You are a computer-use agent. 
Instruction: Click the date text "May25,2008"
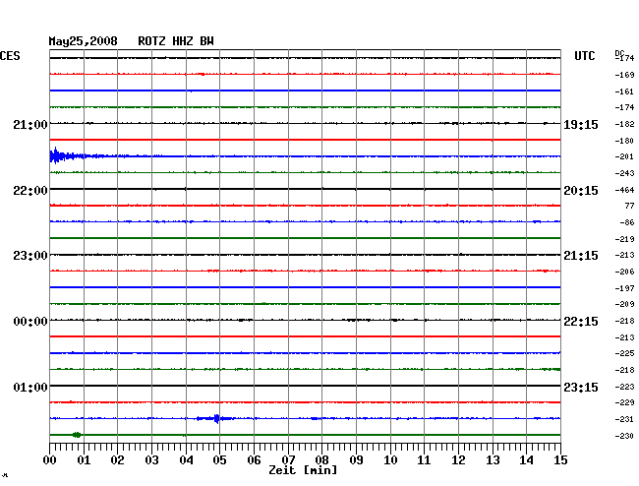click(83, 41)
